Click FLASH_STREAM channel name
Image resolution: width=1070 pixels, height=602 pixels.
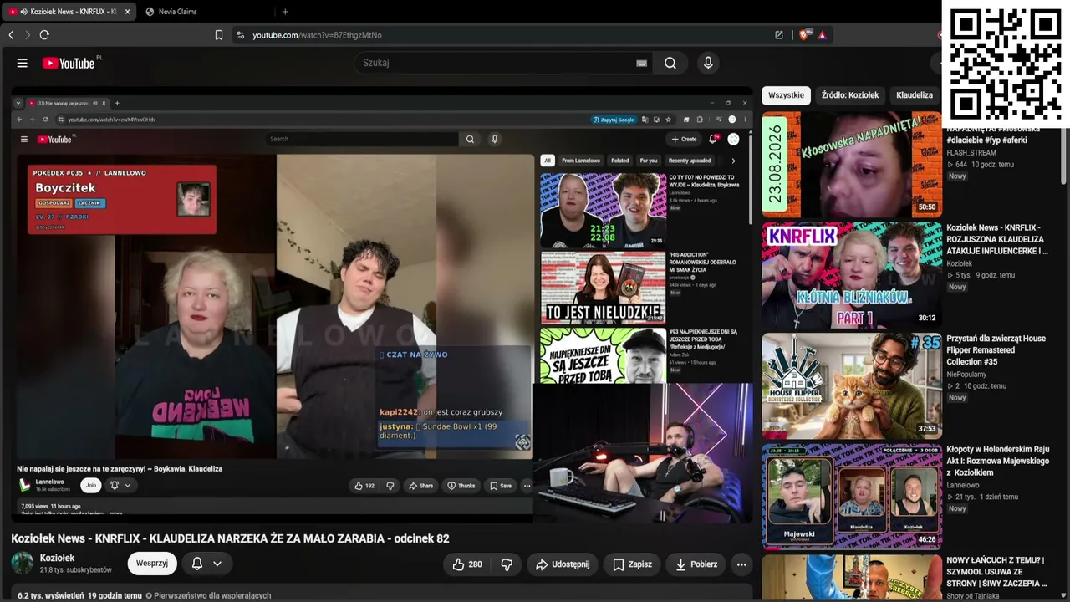pyautogui.click(x=971, y=153)
